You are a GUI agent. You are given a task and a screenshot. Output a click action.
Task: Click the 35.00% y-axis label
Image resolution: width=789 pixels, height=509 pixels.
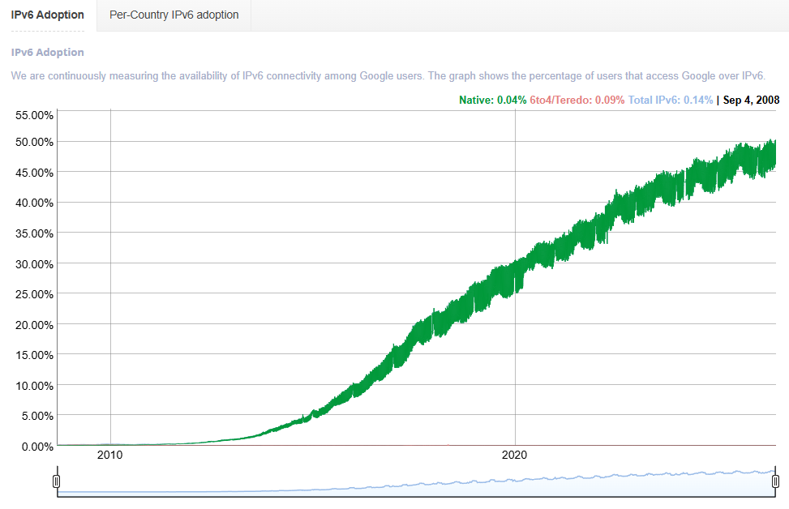pyautogui.click(x=34, y=233)
